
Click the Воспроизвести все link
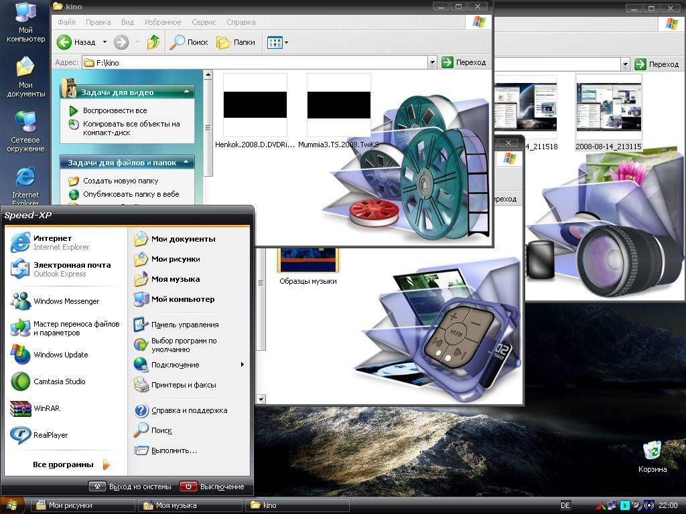coord(115,110)
